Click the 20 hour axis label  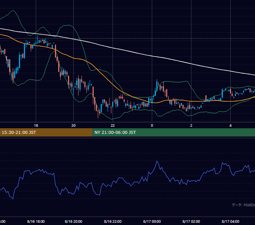click(73, 126)
